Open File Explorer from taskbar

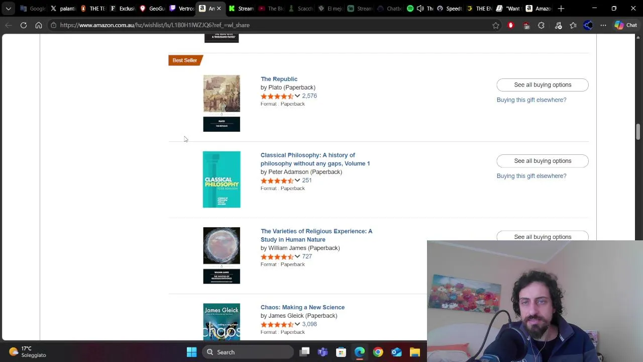(x=414, y=352)
